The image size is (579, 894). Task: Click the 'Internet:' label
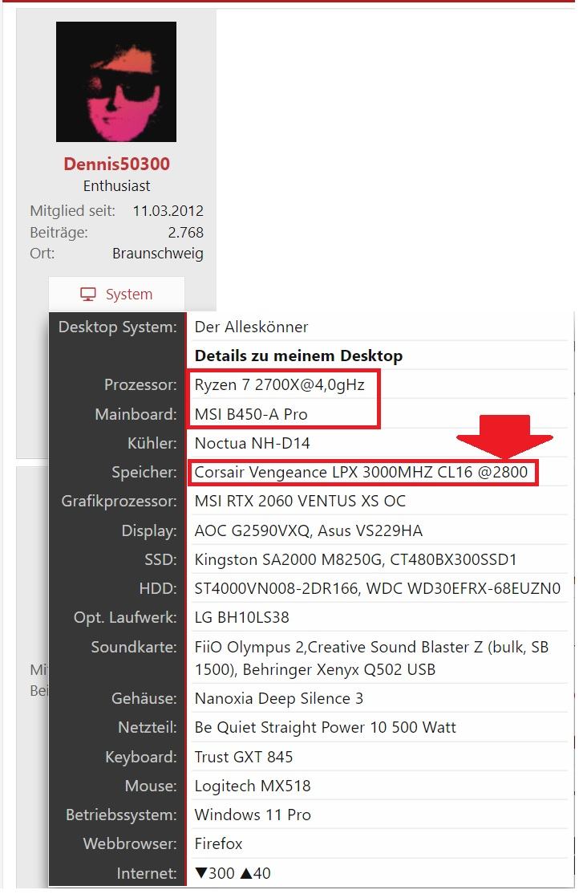point(147,873)
